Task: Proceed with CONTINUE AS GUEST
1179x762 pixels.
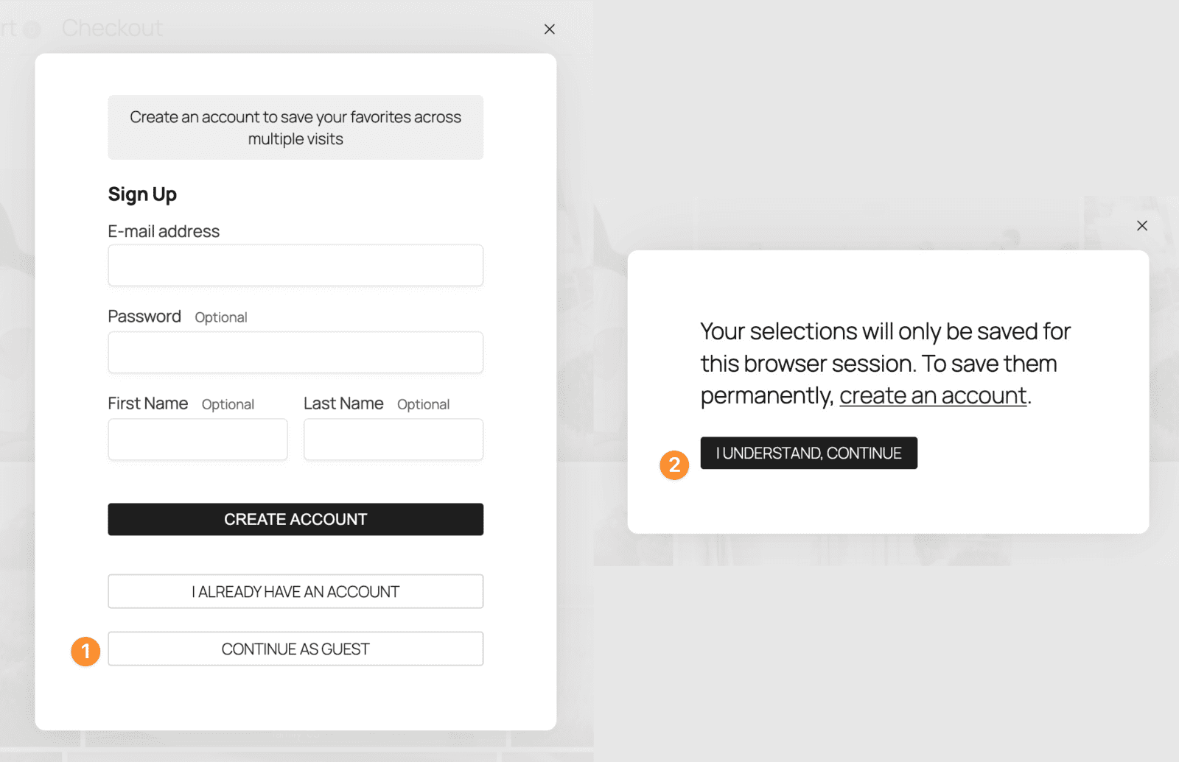Action: [295, 649]
